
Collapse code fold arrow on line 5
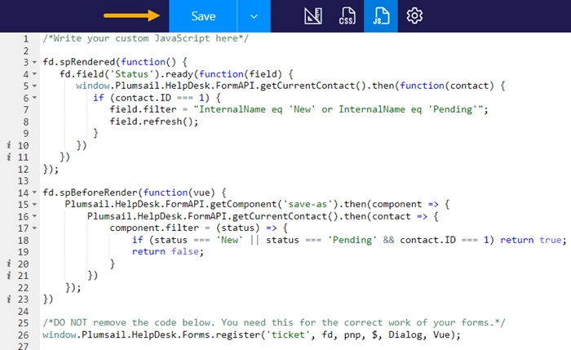(x=34, y=86)
